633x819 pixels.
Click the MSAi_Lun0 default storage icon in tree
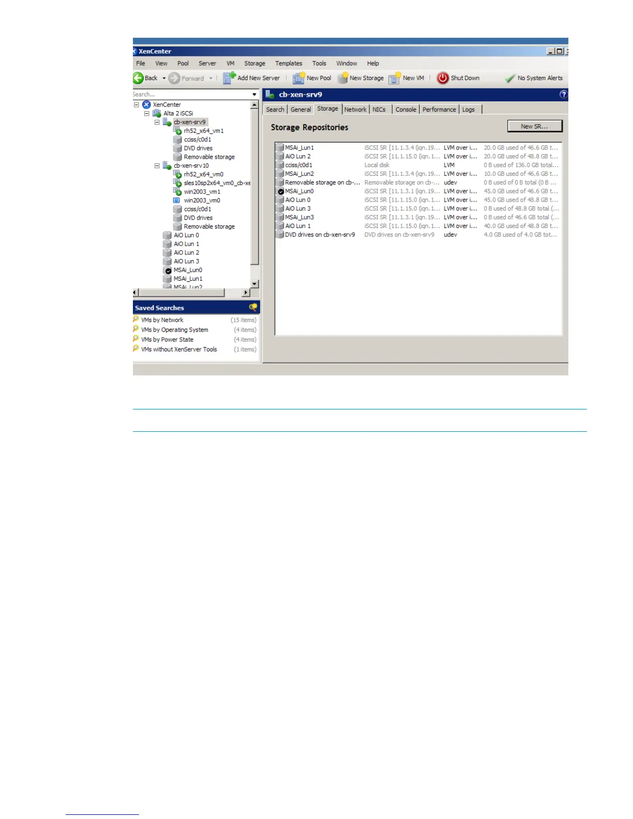167,270
